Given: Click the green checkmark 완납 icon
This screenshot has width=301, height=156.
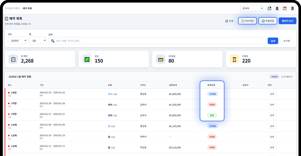Looking at the screenshot, I should (x=87, y=59).
